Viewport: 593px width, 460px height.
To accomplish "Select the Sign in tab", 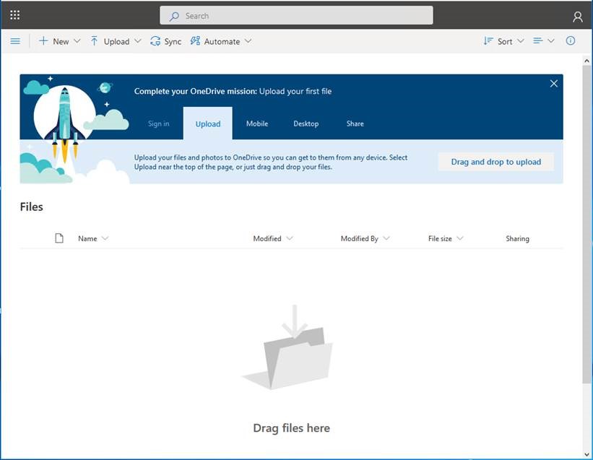I will (158, 123).
